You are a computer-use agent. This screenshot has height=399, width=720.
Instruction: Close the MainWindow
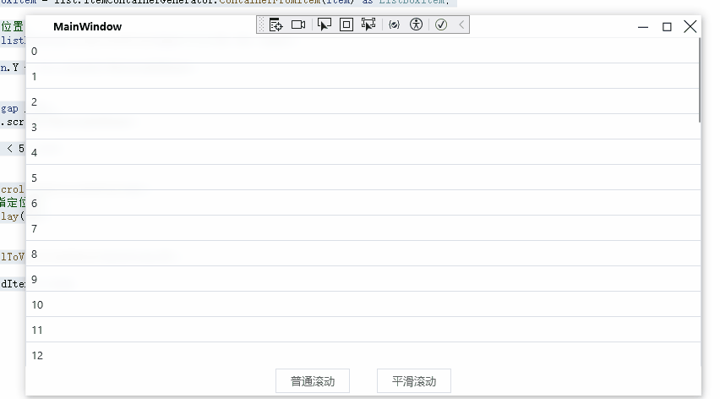click(690, 27)
